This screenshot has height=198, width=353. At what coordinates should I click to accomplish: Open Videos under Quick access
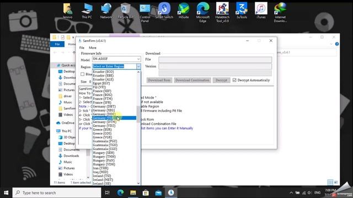66,115
